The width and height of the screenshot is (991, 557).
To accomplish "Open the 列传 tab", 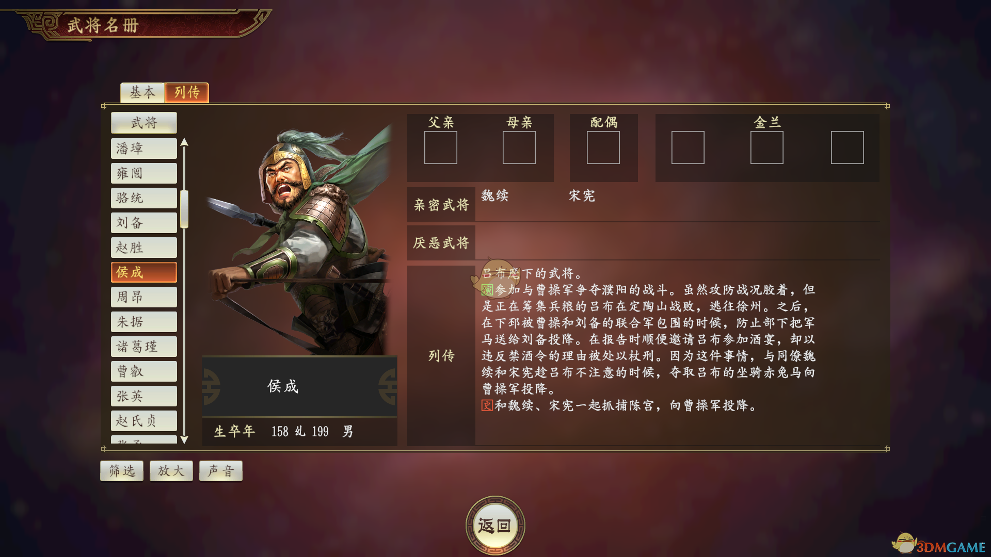I will [x=187, y=93].
